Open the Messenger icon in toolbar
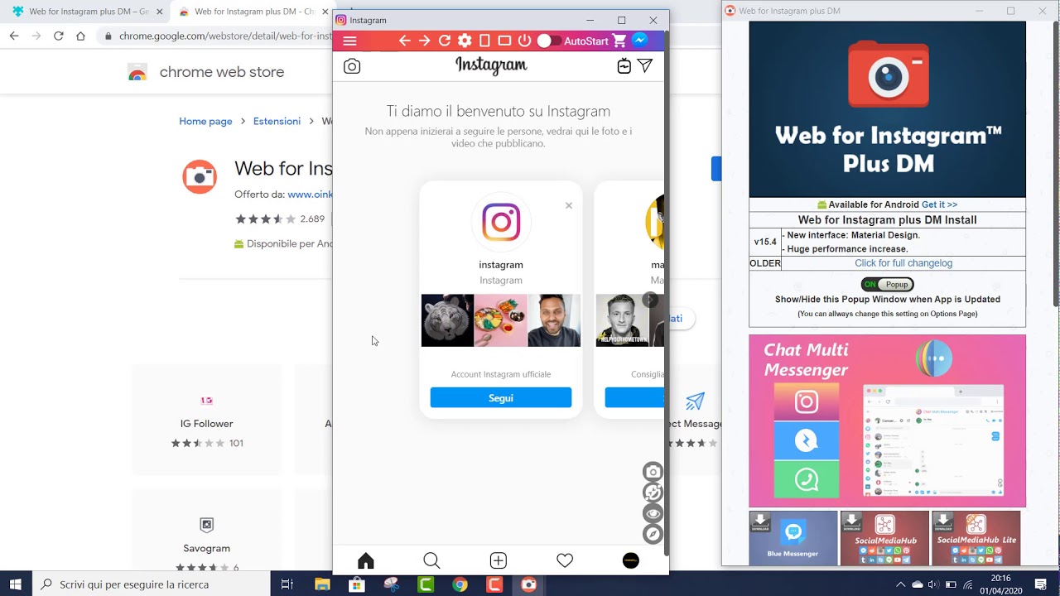 640,41
